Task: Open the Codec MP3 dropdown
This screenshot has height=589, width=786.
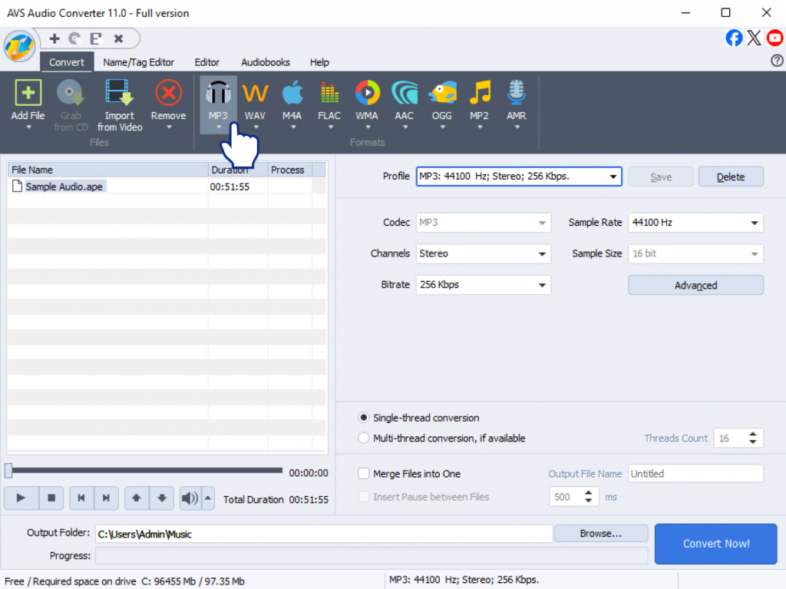Action: point(542,223)
